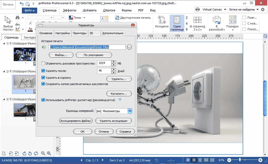The width and height of the screenshot is (268, 164).
Task: Click the move page left icon
Action: tap(11, 153)
